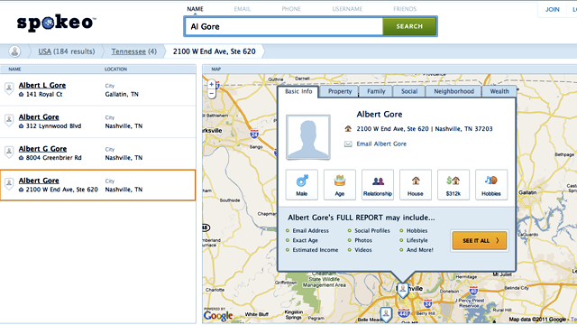Viewport: 577px width, 325px height.
Task: Switch to the Property tab
Action: 340,91
